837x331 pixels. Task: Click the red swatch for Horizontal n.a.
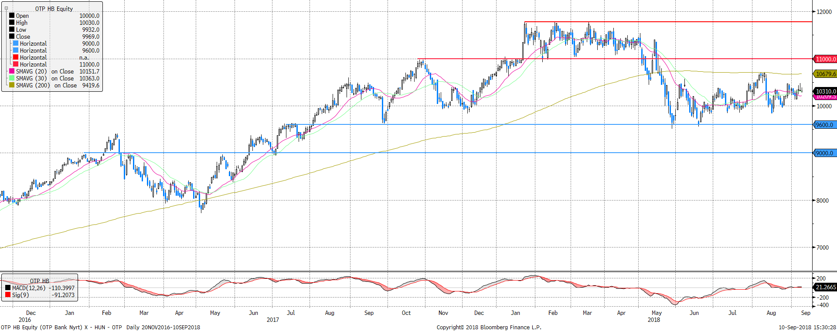click(x=16, y=57)
